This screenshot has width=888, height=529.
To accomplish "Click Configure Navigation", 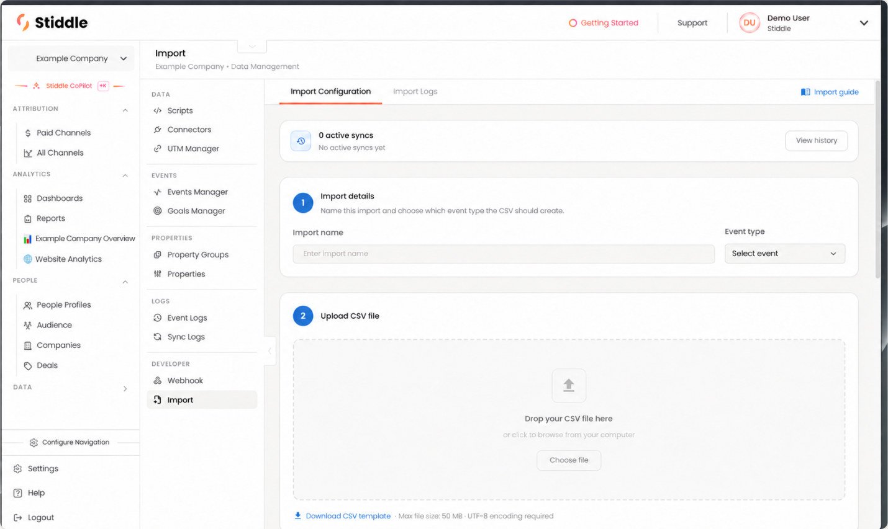I will [70, 443].
